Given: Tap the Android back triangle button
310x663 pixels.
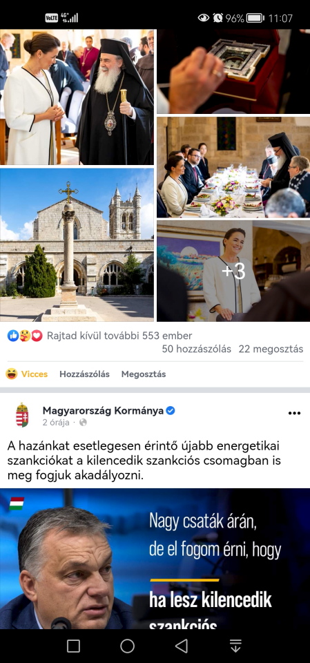Looking at the screenshot, I should [182, 646].
